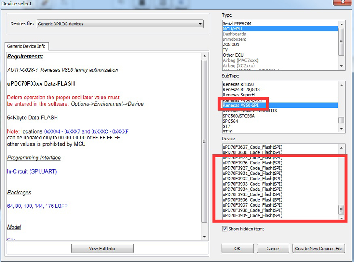The height and width of the screenshot is (262, 354).
Task: Click Create New Devices File button
Action: click(x=319, y=249)
